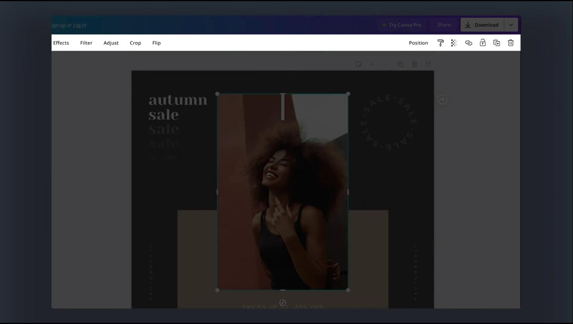
Task: Move page up chevron above canvas
Action: (x=372, y=64)
